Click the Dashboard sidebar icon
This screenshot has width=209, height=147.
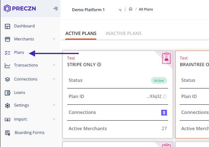pyautogui.click(x=8, y=26)
